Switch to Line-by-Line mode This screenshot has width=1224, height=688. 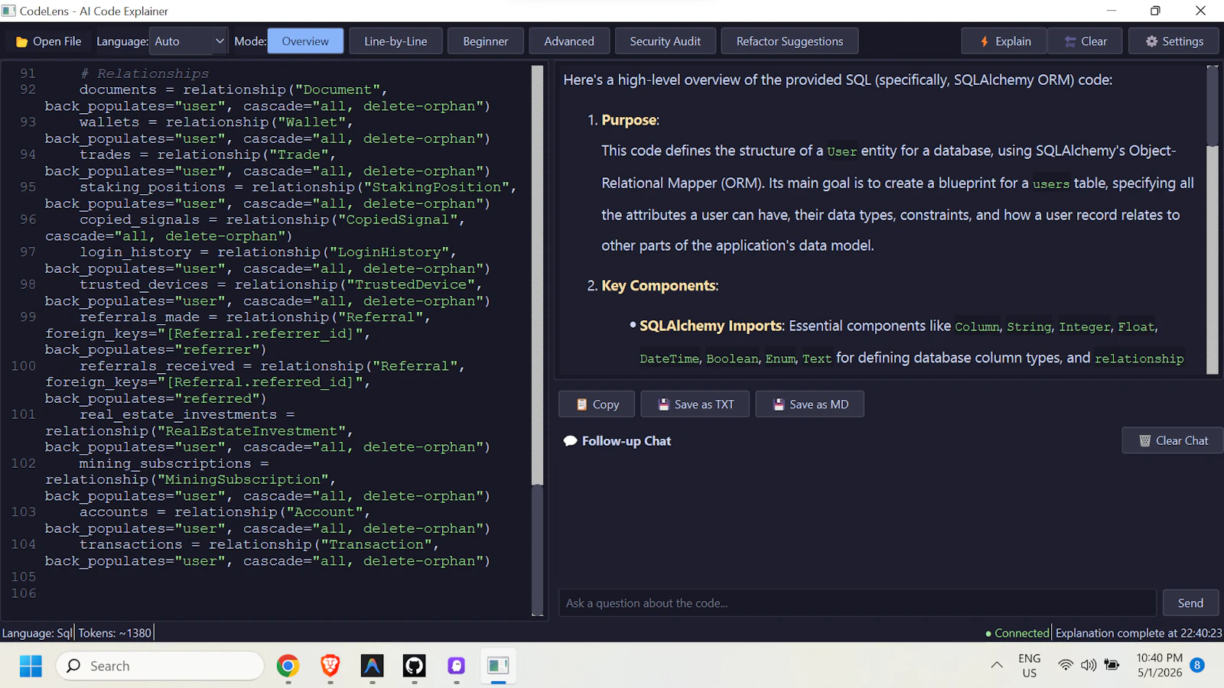tap(396, 41)
